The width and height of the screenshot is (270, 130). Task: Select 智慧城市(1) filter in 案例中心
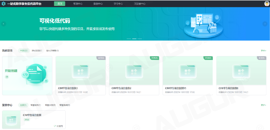click(x=36, y=105)
